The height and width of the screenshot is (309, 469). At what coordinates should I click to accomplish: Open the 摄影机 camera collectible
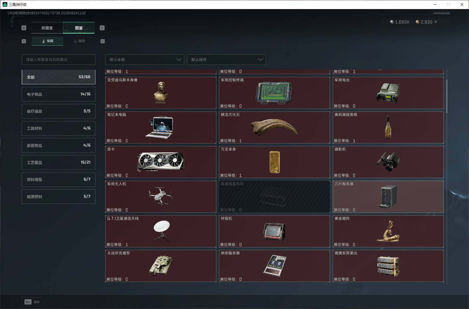[388, 162]
